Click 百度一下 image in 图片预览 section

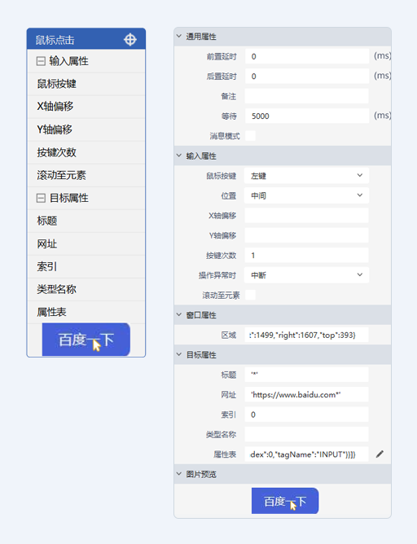click(x=285, y=501)
